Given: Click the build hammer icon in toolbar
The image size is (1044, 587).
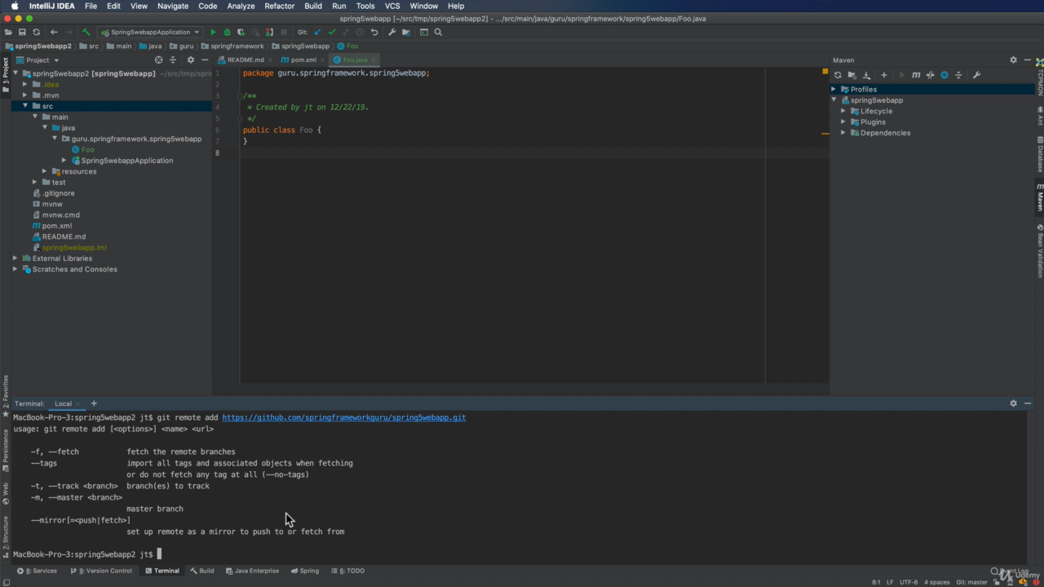Looking at the screenshot, I should click(x=86, y=33).
